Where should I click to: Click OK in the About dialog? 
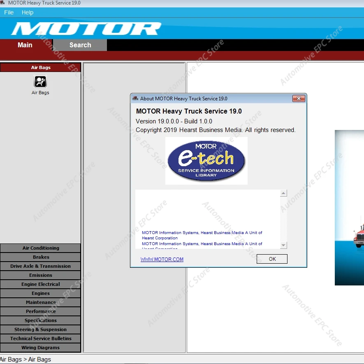(272, 259)
